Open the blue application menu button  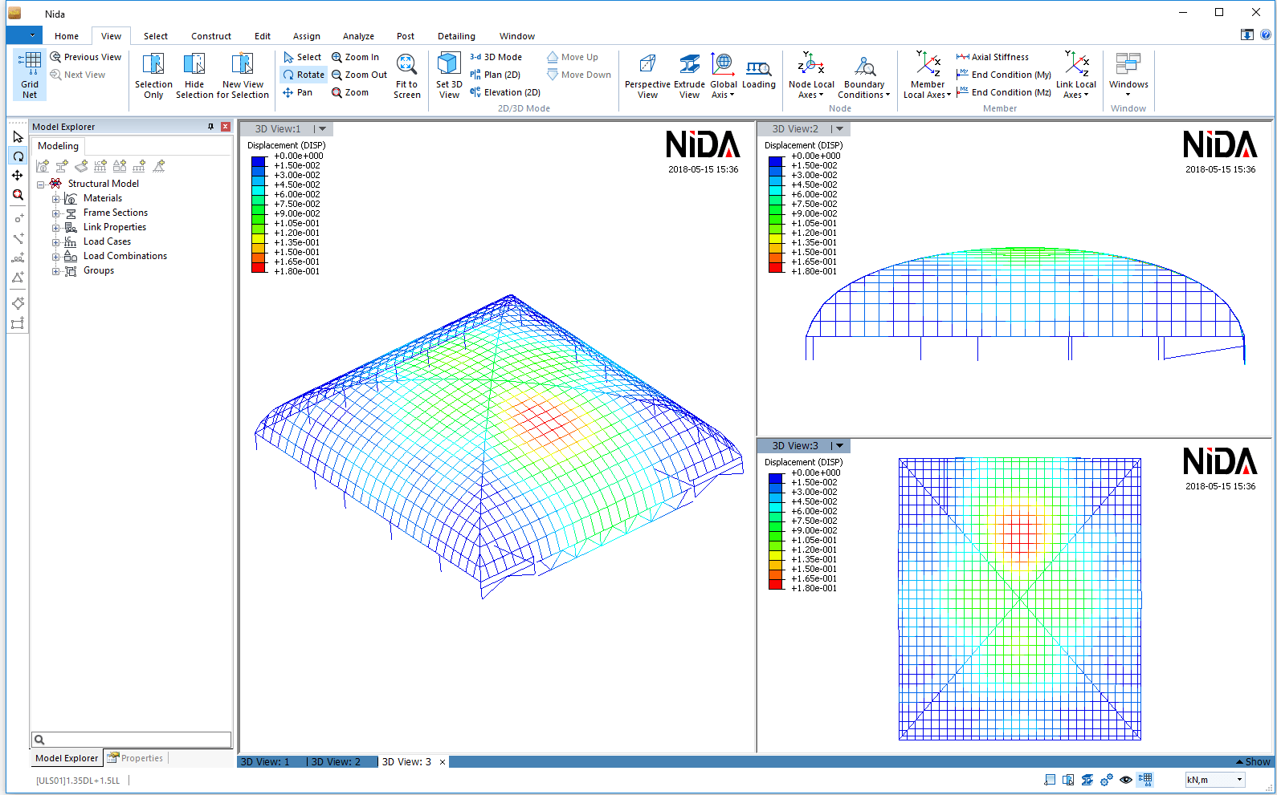tap(25, 35)
